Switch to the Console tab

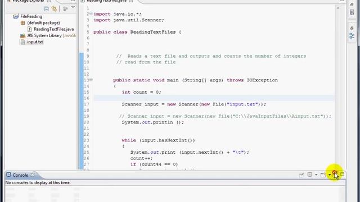tap(20, 175)
